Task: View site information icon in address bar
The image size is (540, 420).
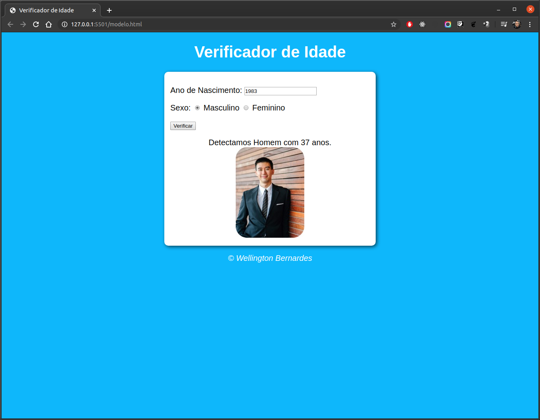Action: pos(65,24)
